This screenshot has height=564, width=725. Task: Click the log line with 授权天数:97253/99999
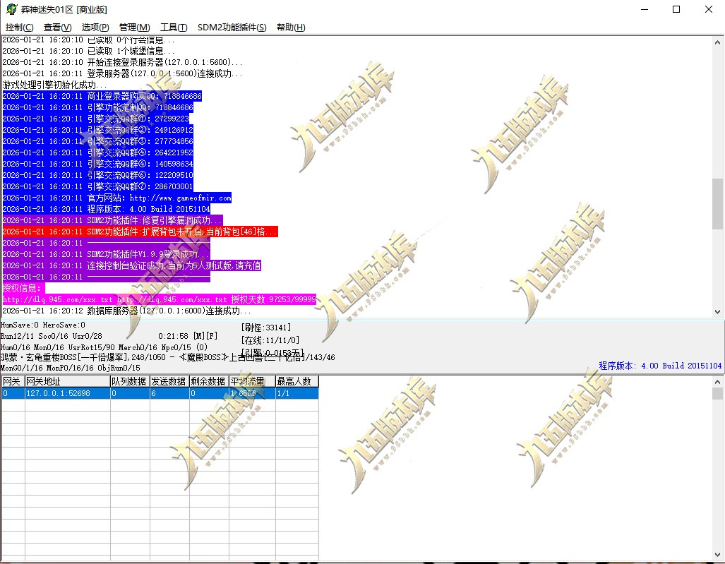point(160,299)
